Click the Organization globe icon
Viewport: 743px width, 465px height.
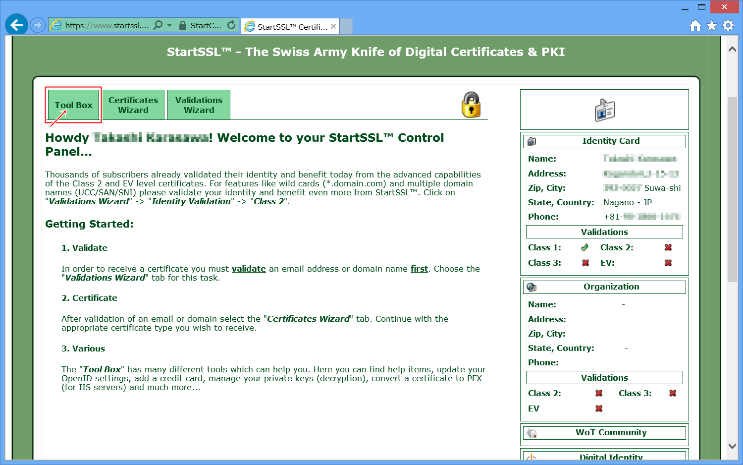pos(532,287)
